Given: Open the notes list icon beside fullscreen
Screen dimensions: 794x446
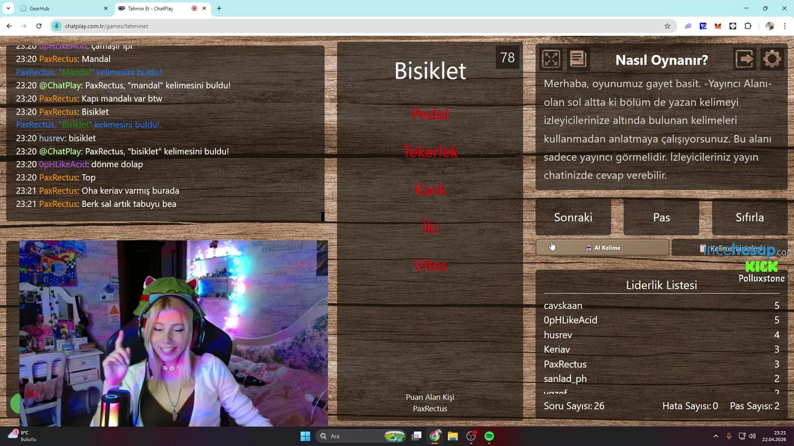Looking at the screenshot, I should click(578, 59).
